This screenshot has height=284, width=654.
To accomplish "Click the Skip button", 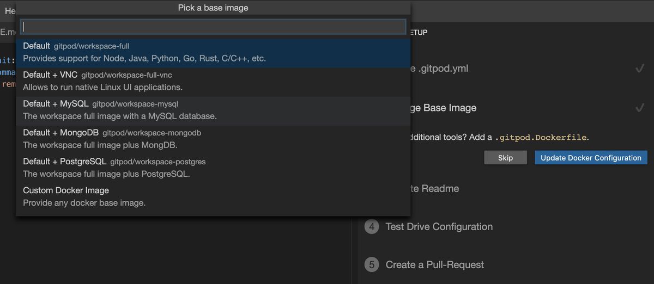I will (505, 158).
